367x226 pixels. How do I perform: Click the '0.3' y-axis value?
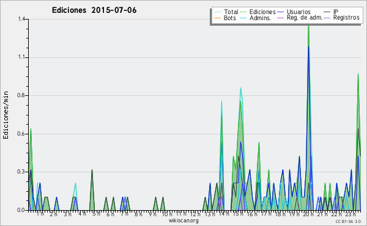(x=21, y=172)
